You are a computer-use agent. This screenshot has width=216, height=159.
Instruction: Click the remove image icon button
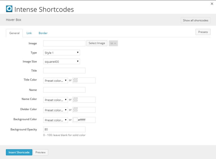113,43
